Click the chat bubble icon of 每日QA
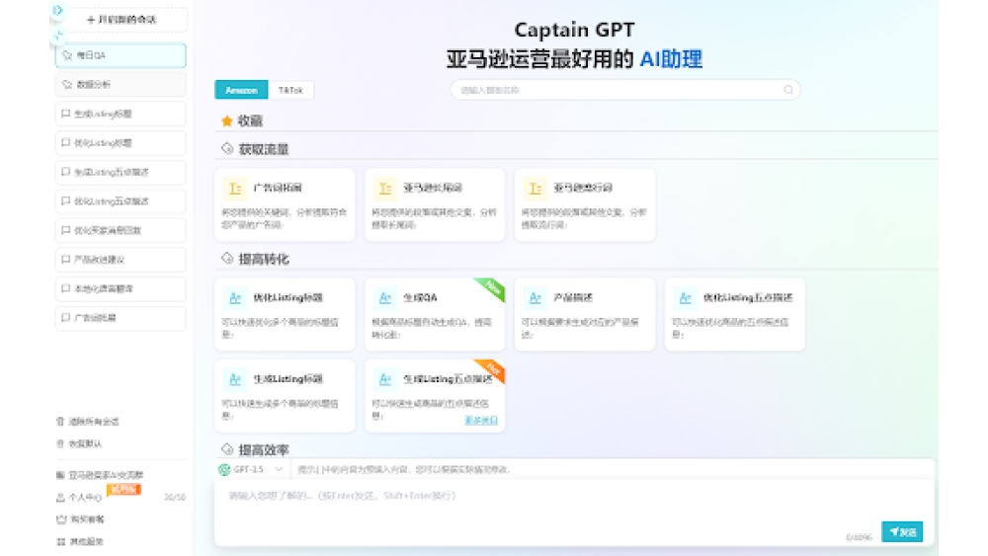 coord(67,55)
